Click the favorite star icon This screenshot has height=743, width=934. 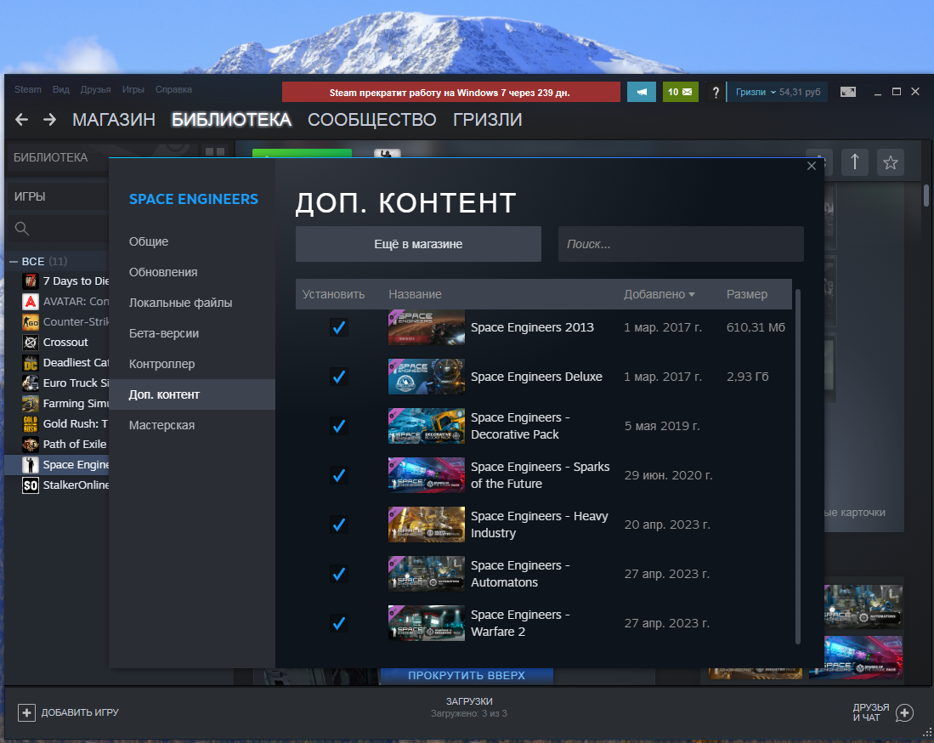[x=890, y=162]
